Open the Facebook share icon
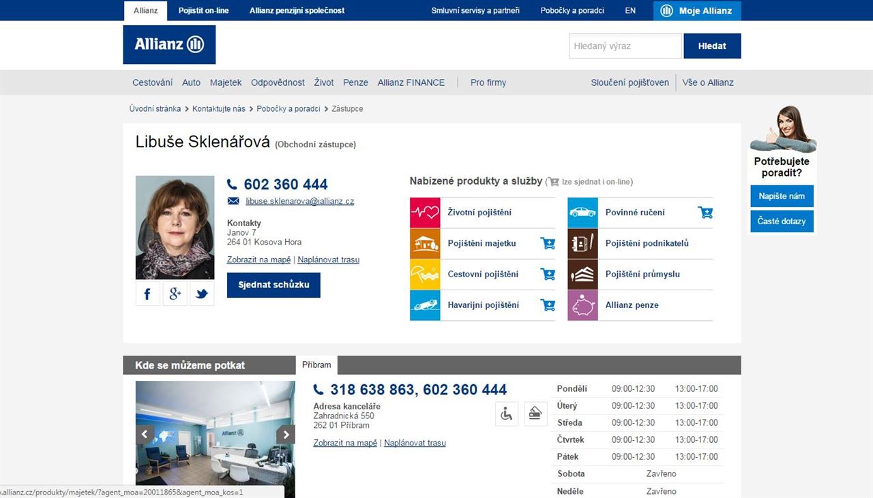873x498 pixels. [x=148, y=294]
